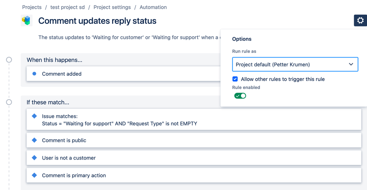This screenshot has height=190, width=367.
Task: Open the Projects breadcrumb link
Action: point(32,7)
